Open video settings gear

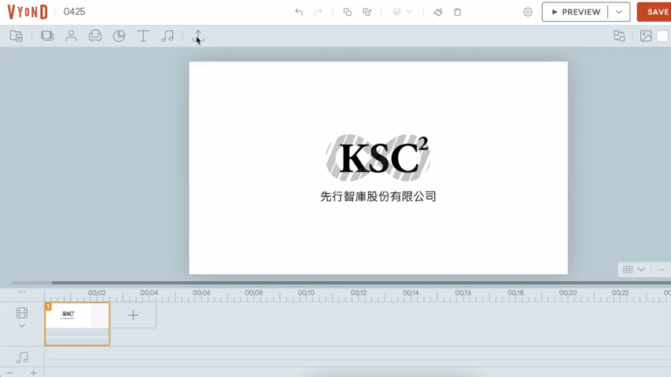tap(528, 12)
